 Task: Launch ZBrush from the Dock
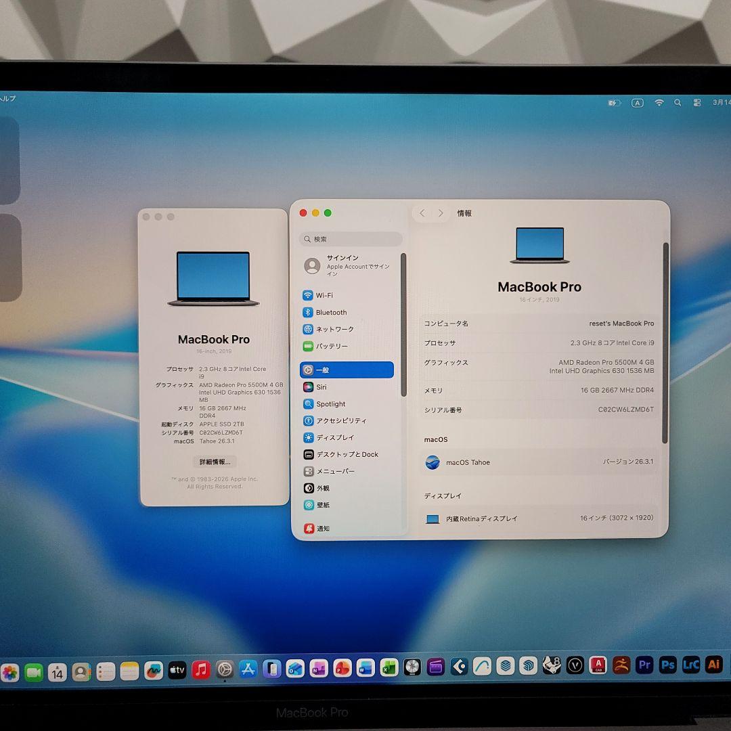[x=621, y=666]
